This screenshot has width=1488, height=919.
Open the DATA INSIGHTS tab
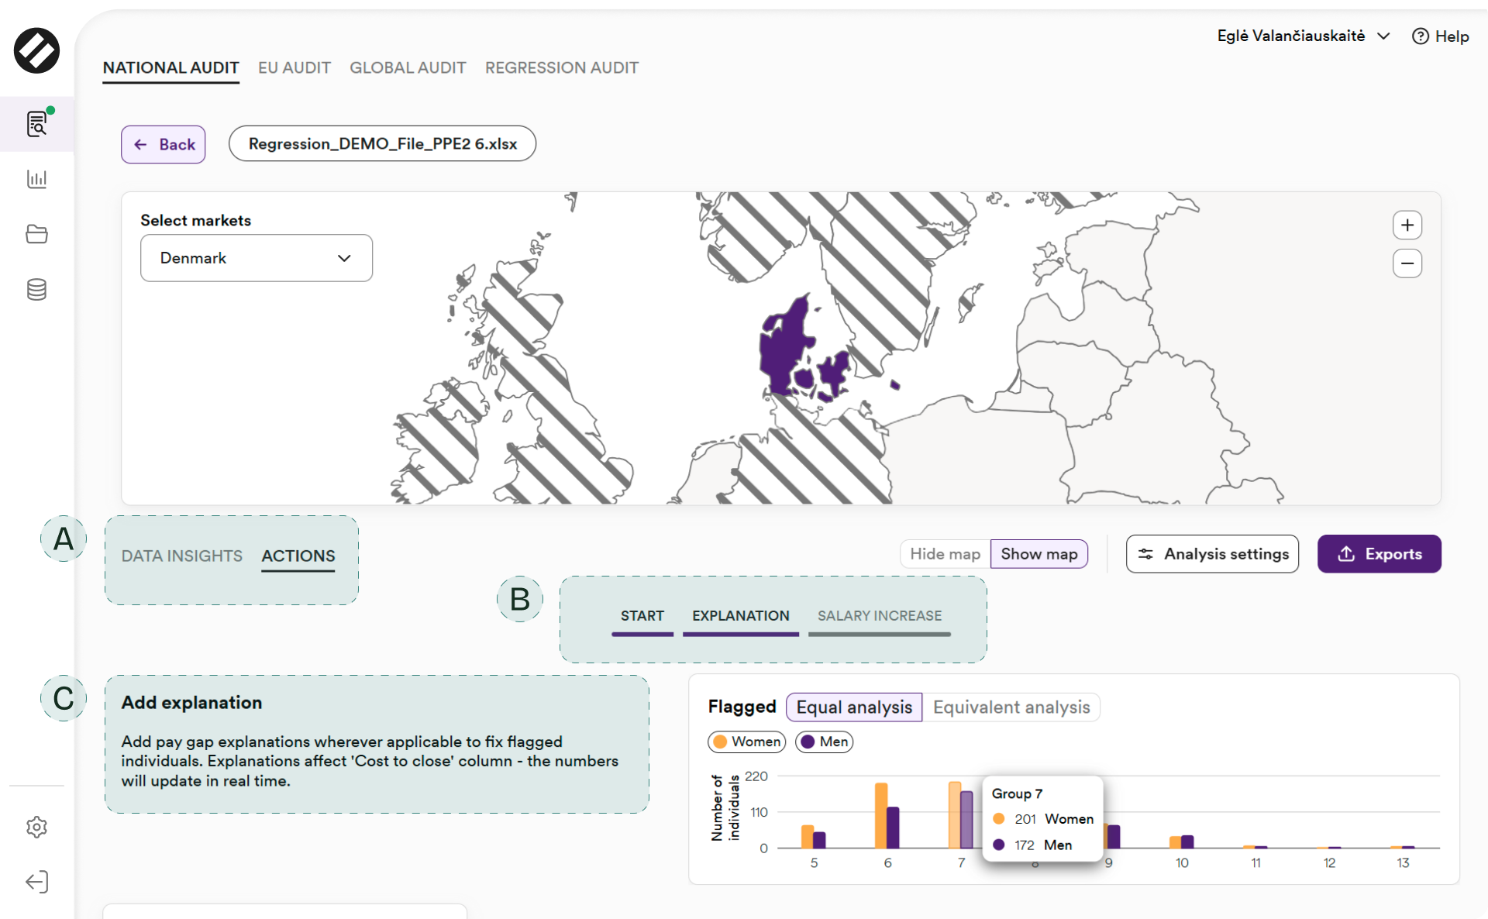coord(181,556)
